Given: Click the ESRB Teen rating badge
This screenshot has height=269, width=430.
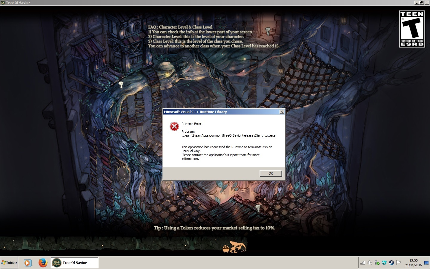Looking at the screenshot, I should coord(412,29).
